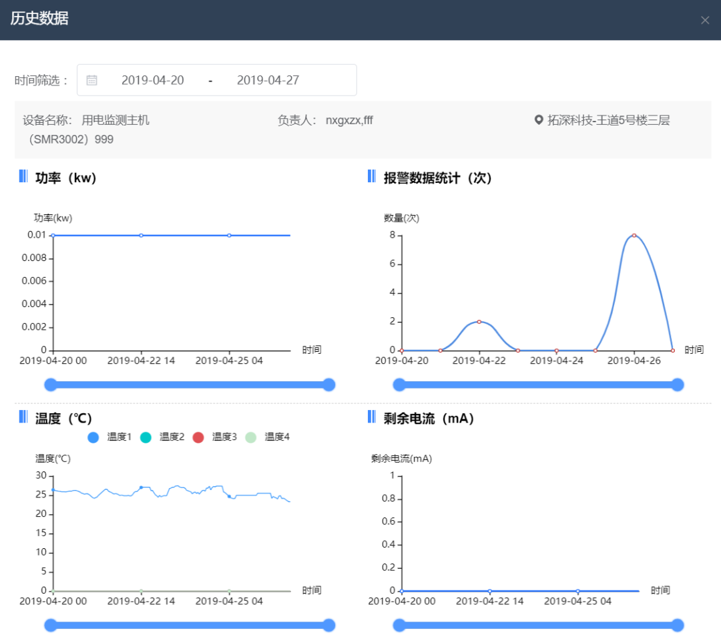Click left handle of 剩余电流 zoom slider
The width and height of the screenshot is (721, 641).
pos(399,625)
